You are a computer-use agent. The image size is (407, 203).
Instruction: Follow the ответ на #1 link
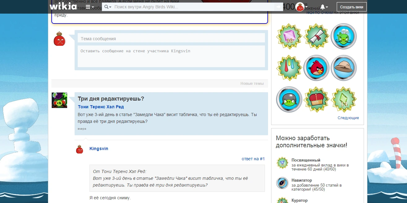coord(253,159)
